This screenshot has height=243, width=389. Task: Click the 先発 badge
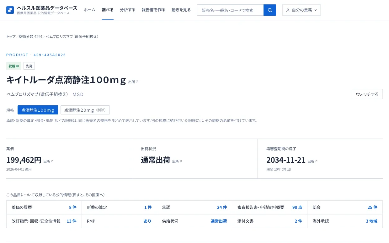tap(29, 66)
